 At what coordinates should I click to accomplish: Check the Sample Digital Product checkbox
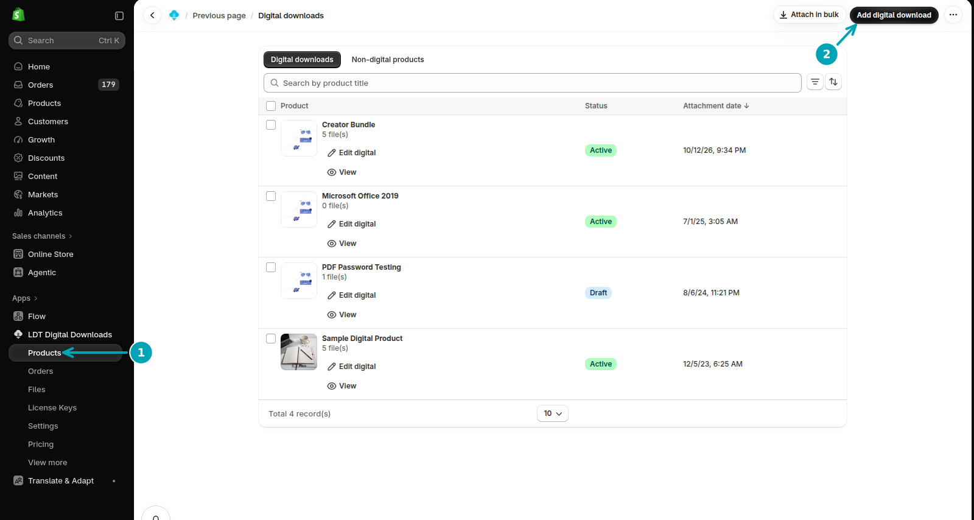[271, 339]
